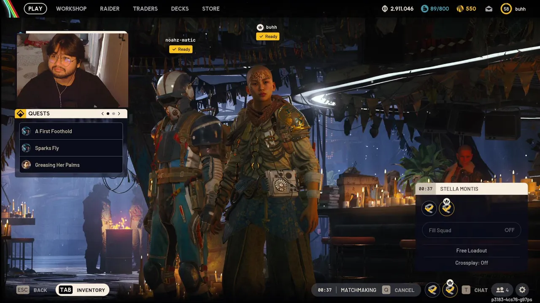Select the first quests page dot
This screenshot has height=303, width=540.
(108, 114)
